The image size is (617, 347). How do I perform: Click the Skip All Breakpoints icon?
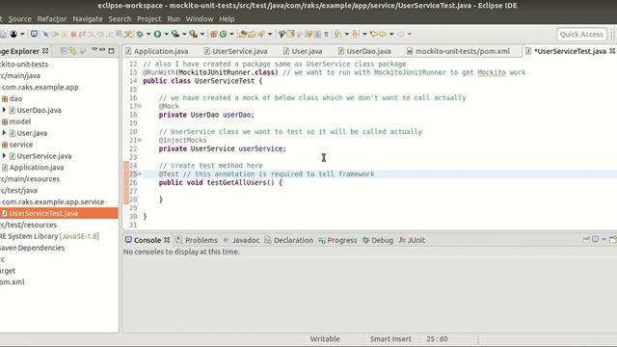point(45,35)
